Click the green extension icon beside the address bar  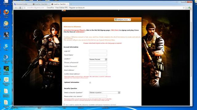pos(189,8)
